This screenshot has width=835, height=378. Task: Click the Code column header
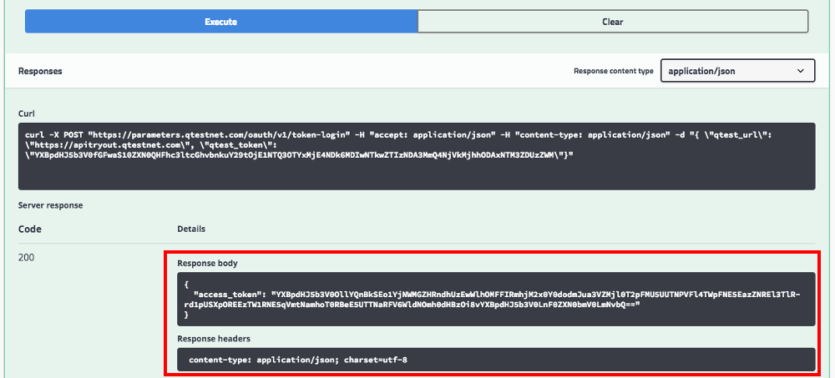pos(30,229)
